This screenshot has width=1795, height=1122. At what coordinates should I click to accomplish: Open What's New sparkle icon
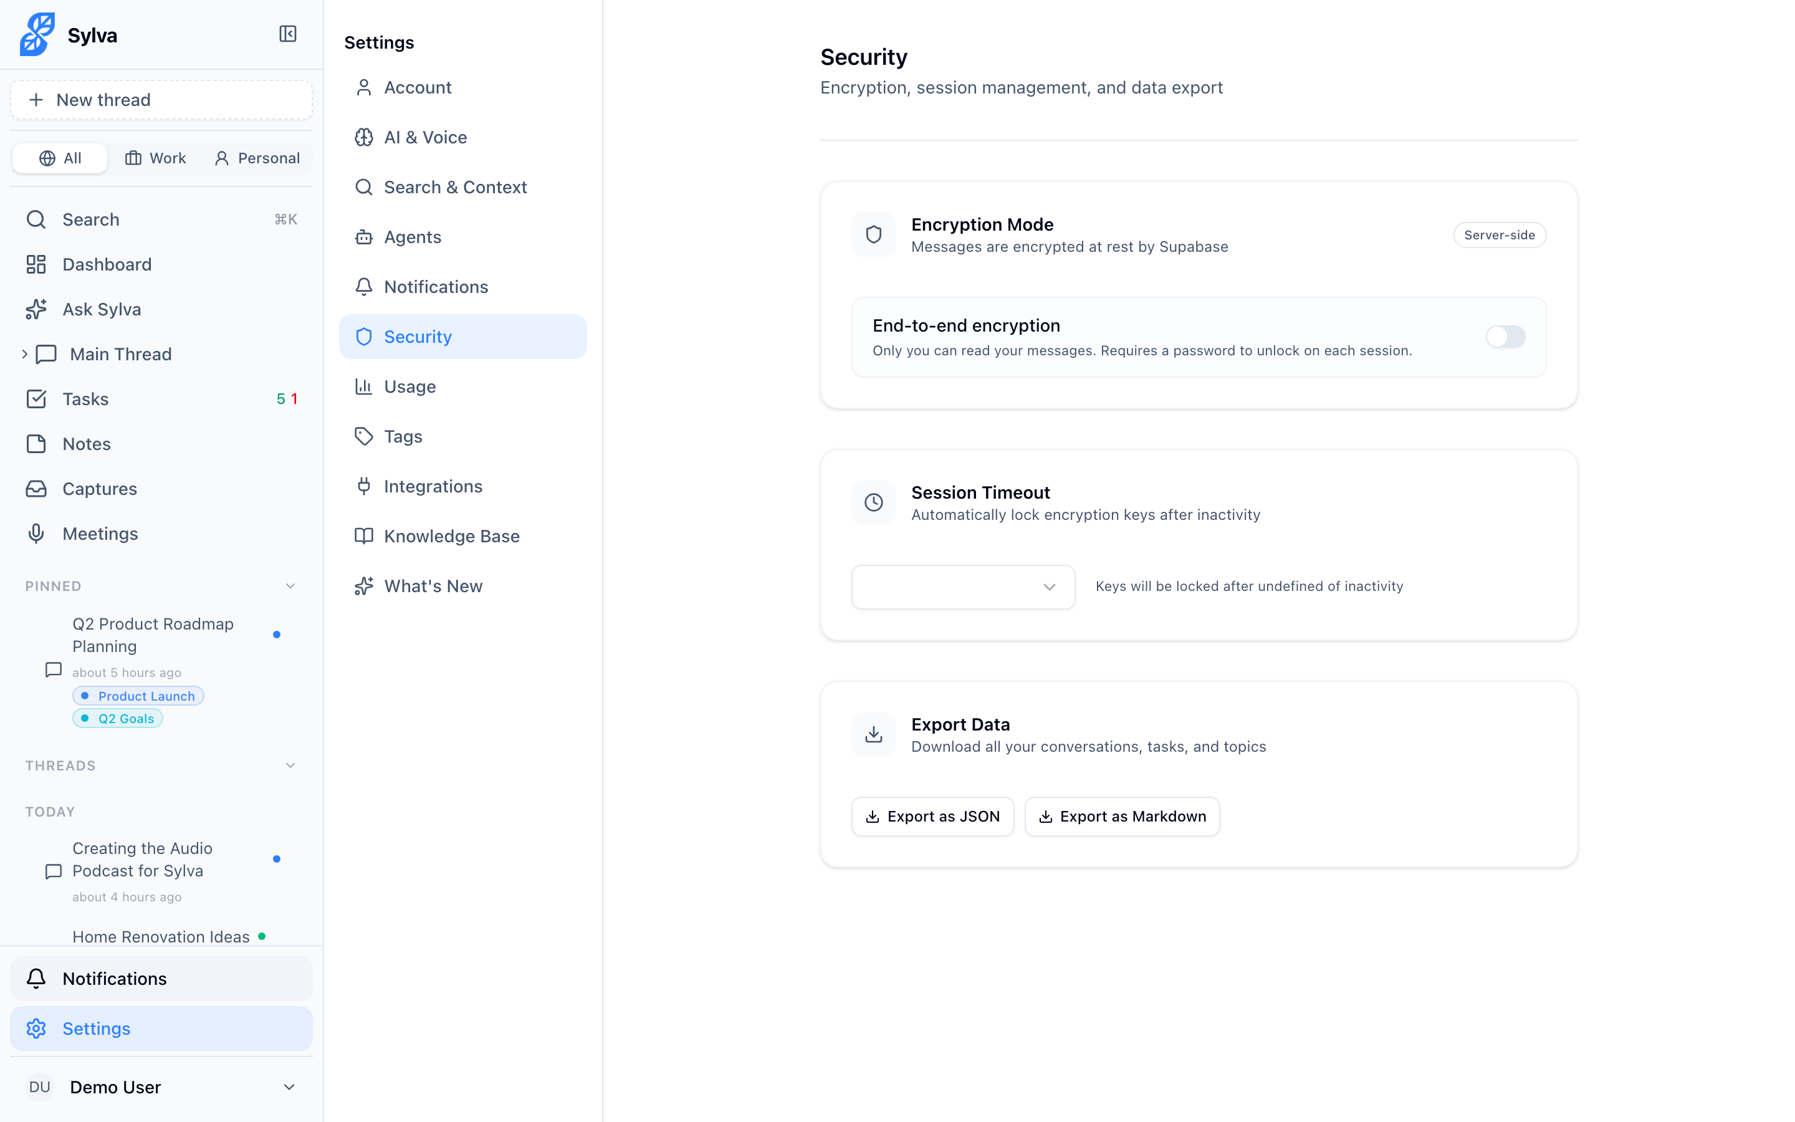363,586
